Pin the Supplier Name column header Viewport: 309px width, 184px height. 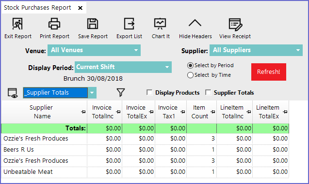pyautogui.click(x=83, y=112)
